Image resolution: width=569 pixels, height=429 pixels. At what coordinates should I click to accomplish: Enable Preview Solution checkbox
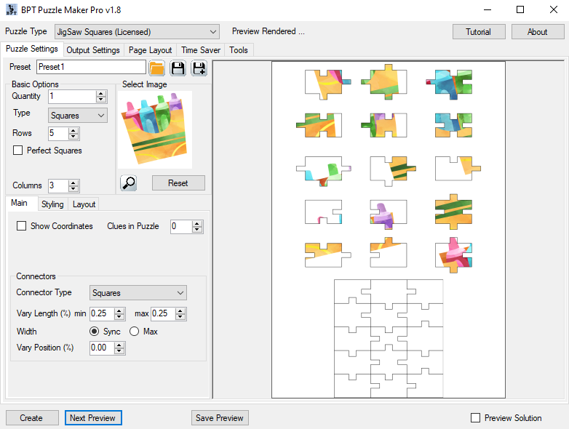[x=476, y=418]
